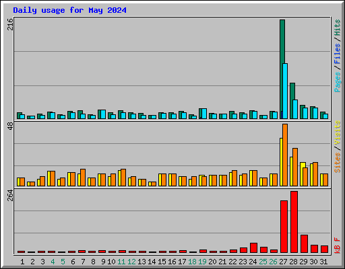Click the chart title 'Daily usage for May 2024'
The height and width of the screenshot is (269, 345).
pyautogui.click(x=69, y=10)
